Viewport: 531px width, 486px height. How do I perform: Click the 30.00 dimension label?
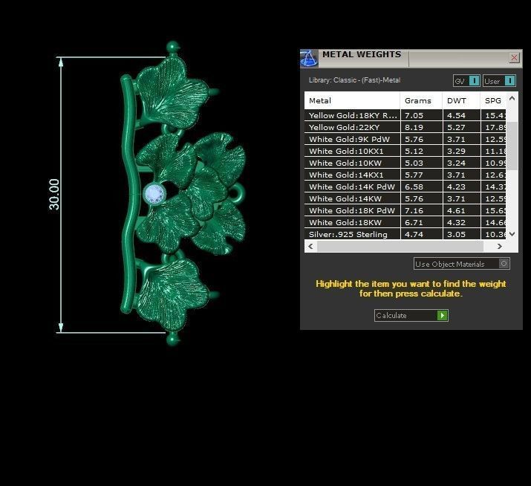pyautogui.click(x=54, y=195)
